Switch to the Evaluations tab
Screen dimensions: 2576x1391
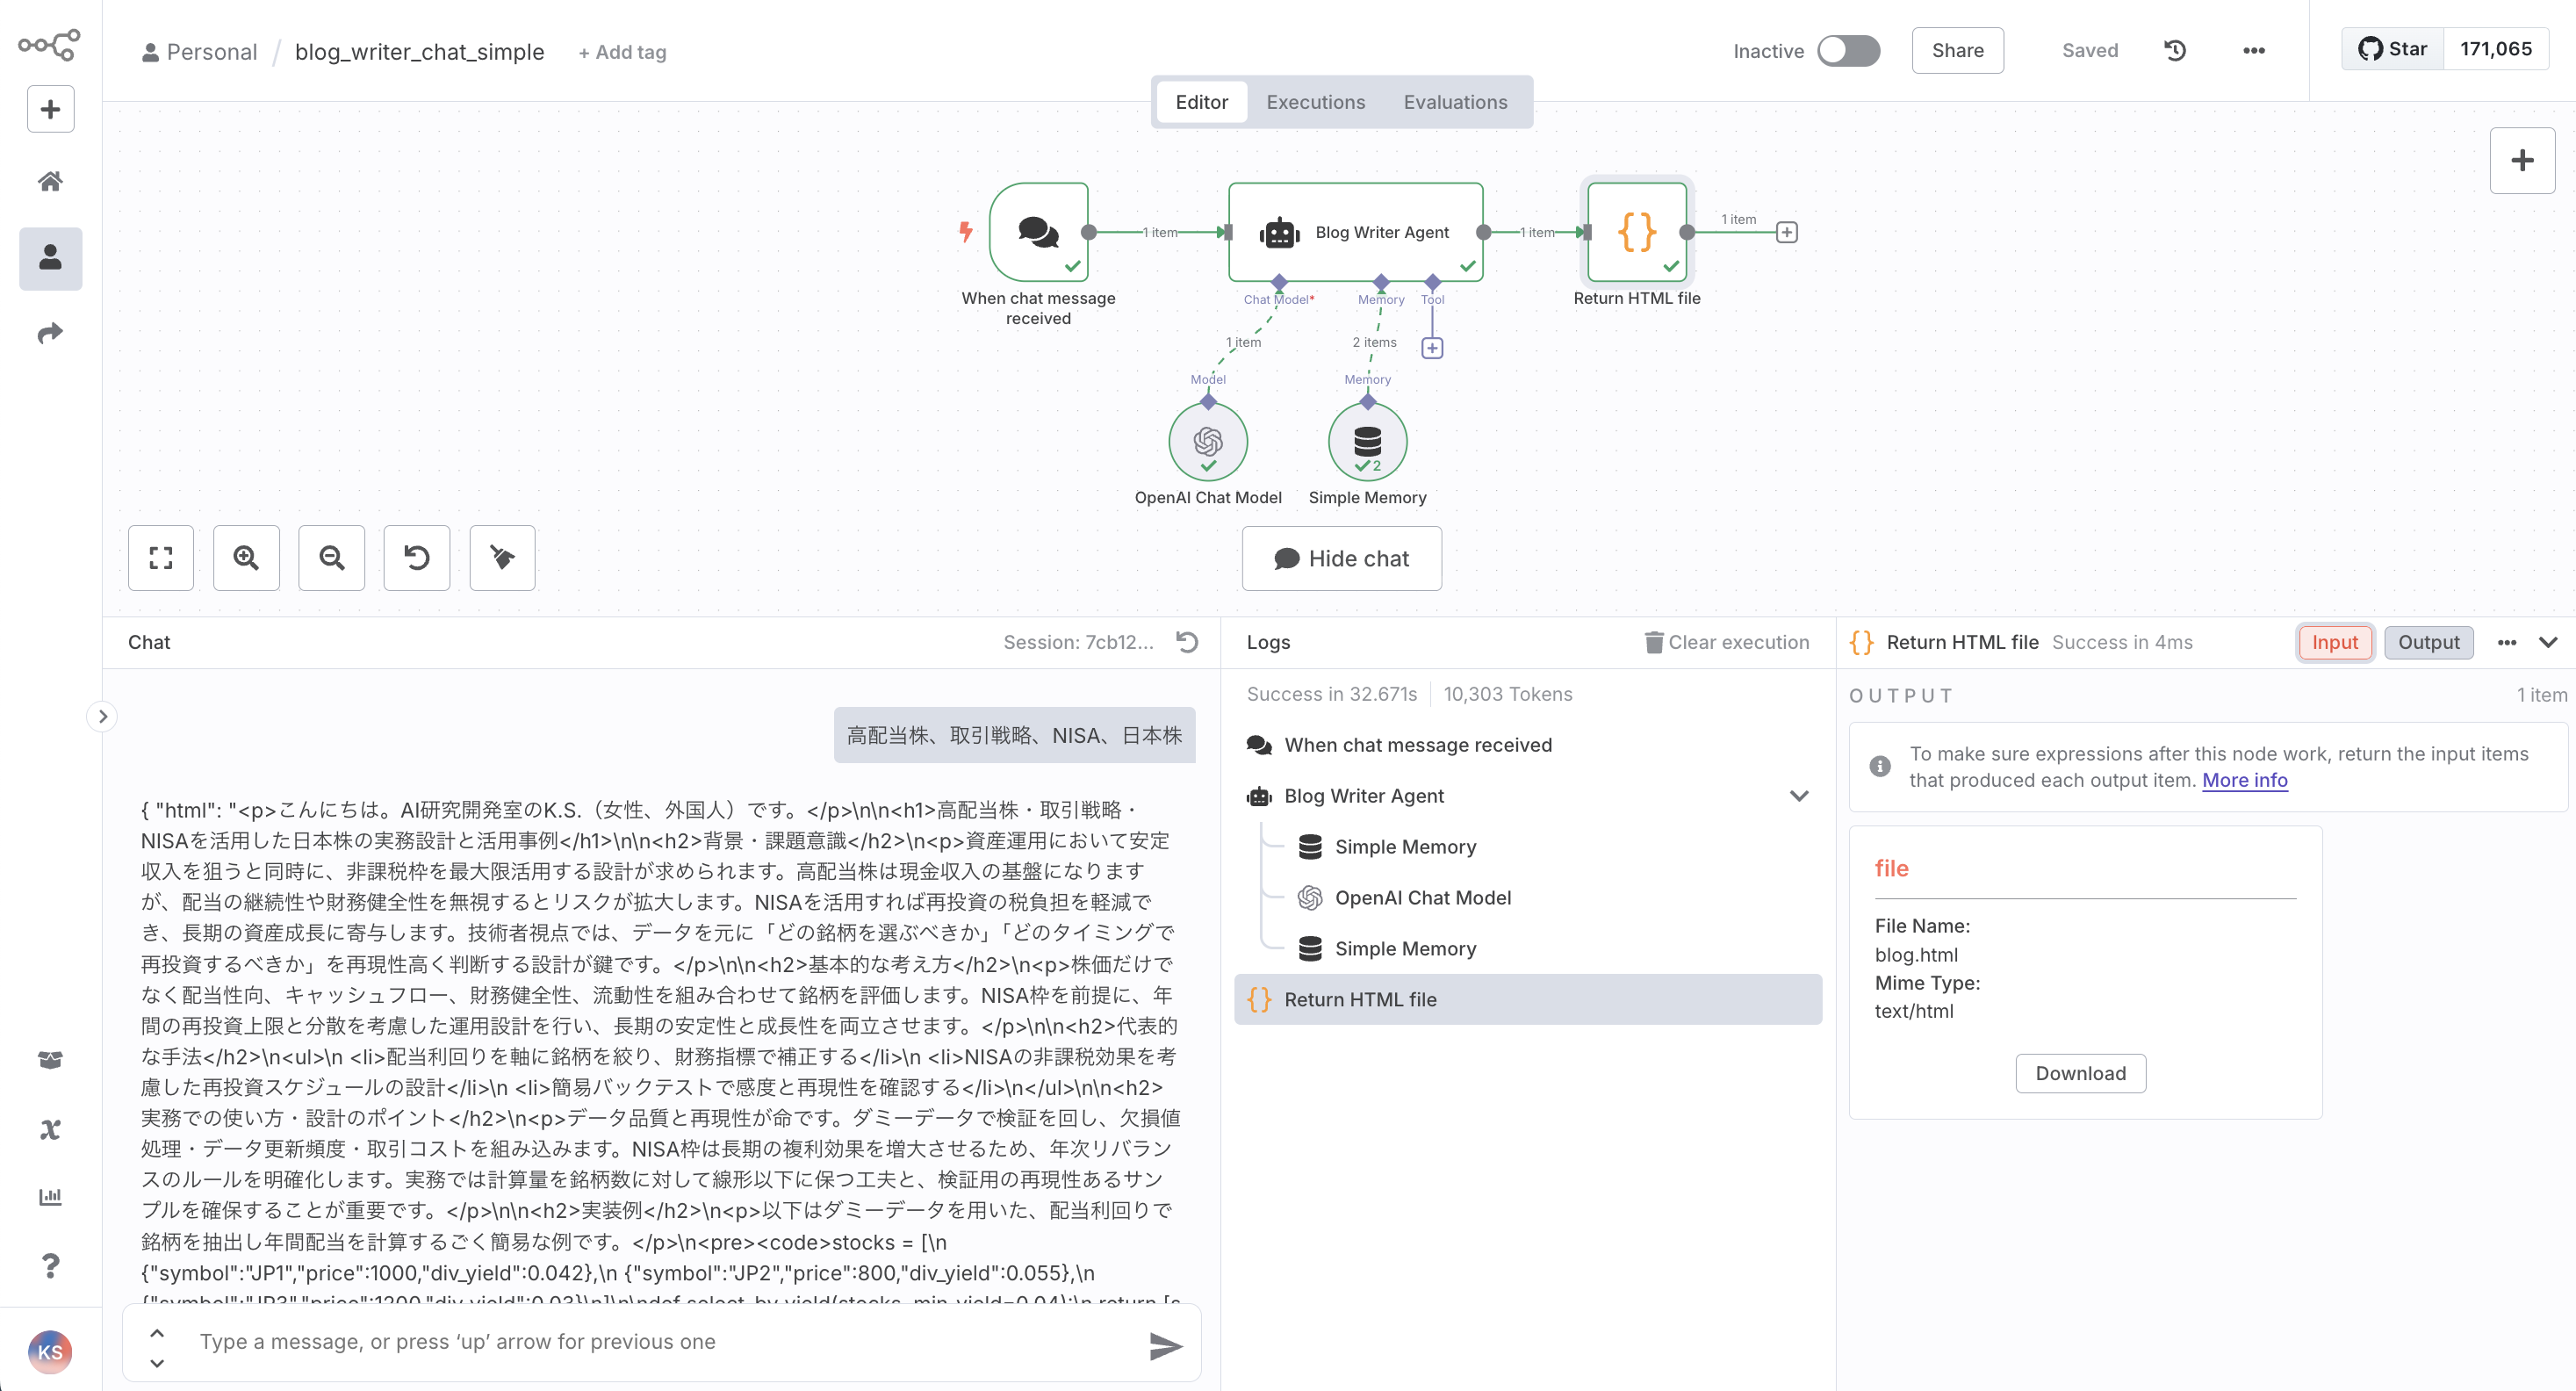coord(1454,102)
